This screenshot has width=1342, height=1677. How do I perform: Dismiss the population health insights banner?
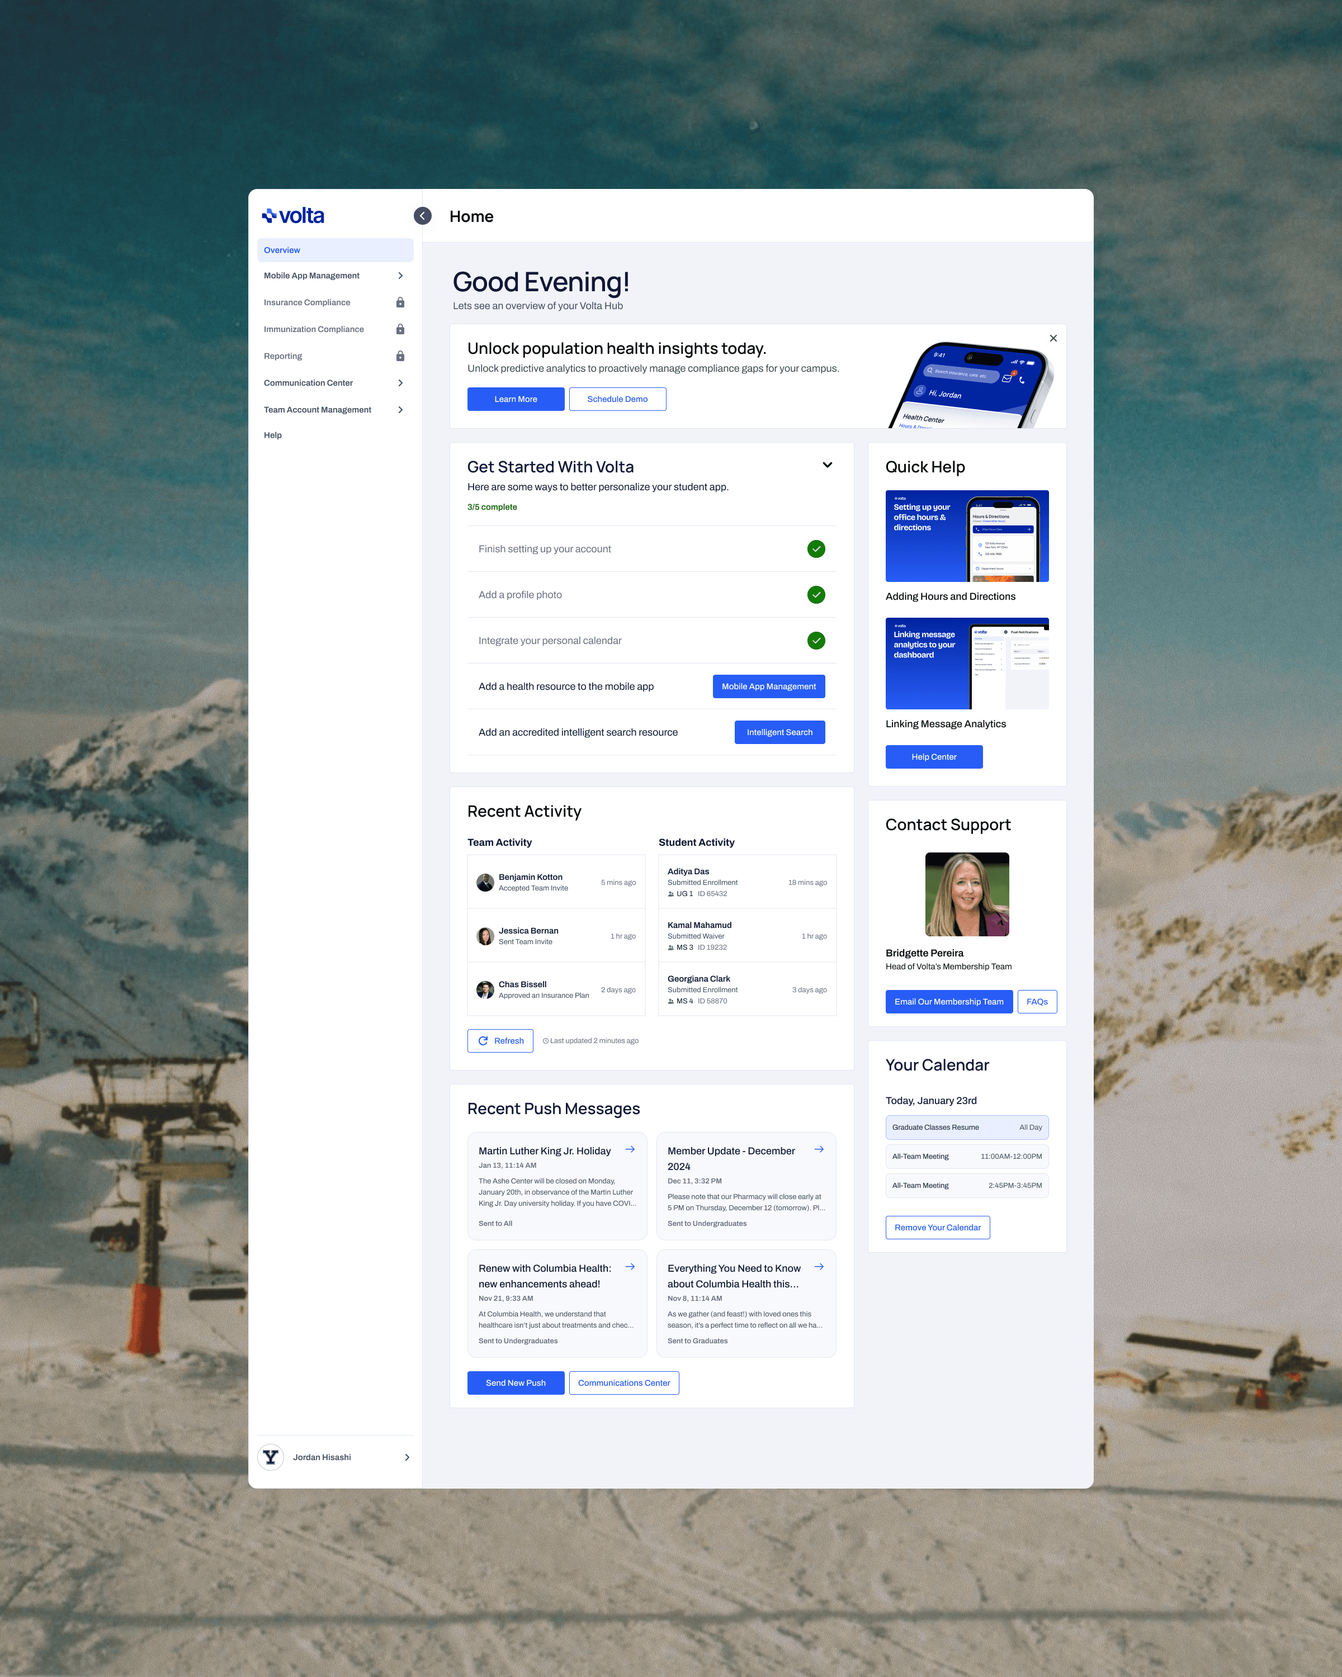click(1052, 338)
